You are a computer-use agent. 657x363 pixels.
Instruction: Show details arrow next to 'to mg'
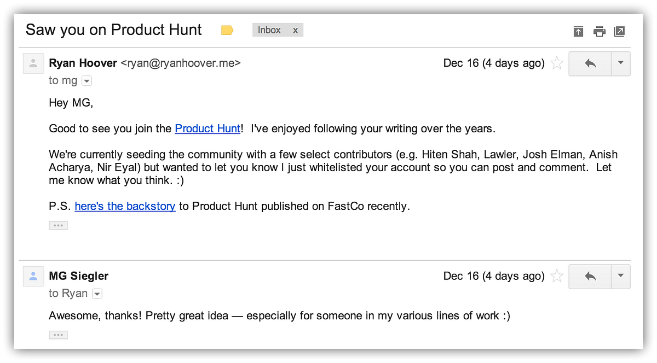click(87, 81)
